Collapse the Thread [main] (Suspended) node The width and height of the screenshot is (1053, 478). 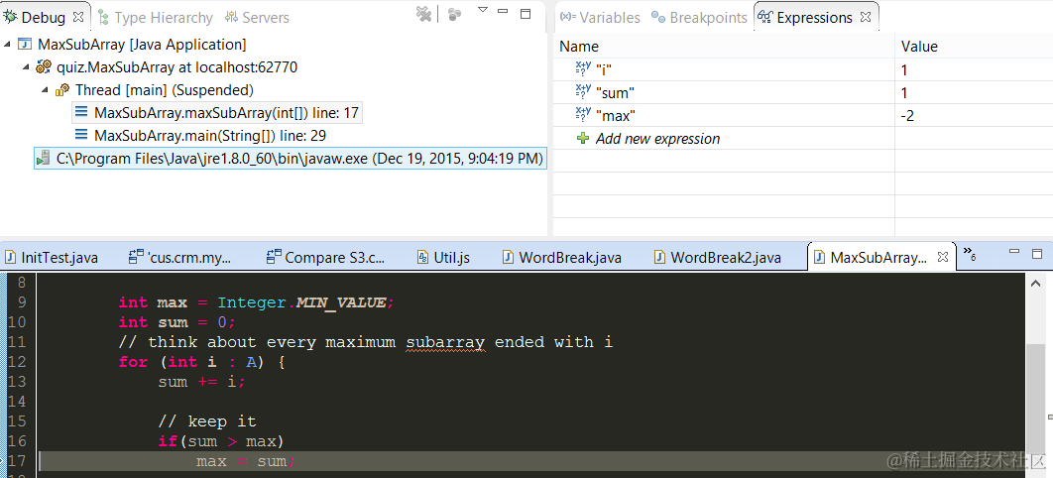click(x=45, y=90)
